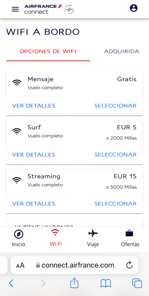Open the Safari share sheet icon
Screen dimensions: 149x296
pos(74,283)
